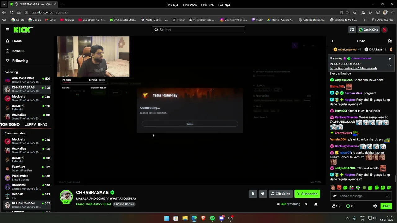397x223 pixels.
Task: Click the gifter DRAZzzz in leaderboard
Action: (375, 50)
